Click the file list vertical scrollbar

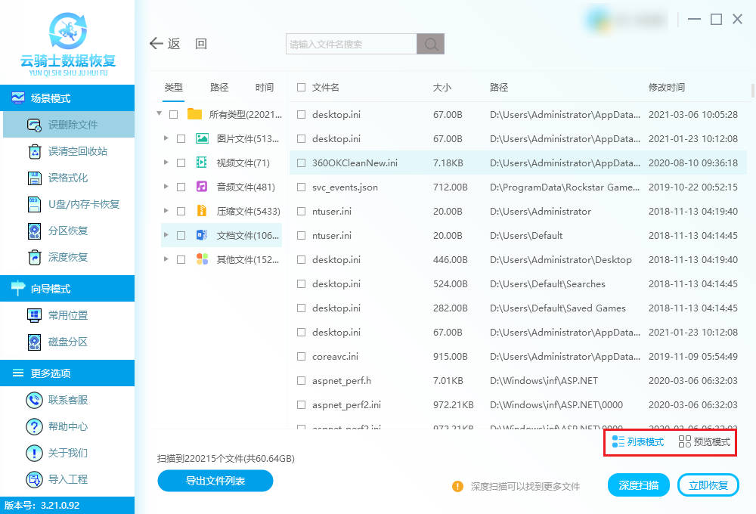coord(753,91)
